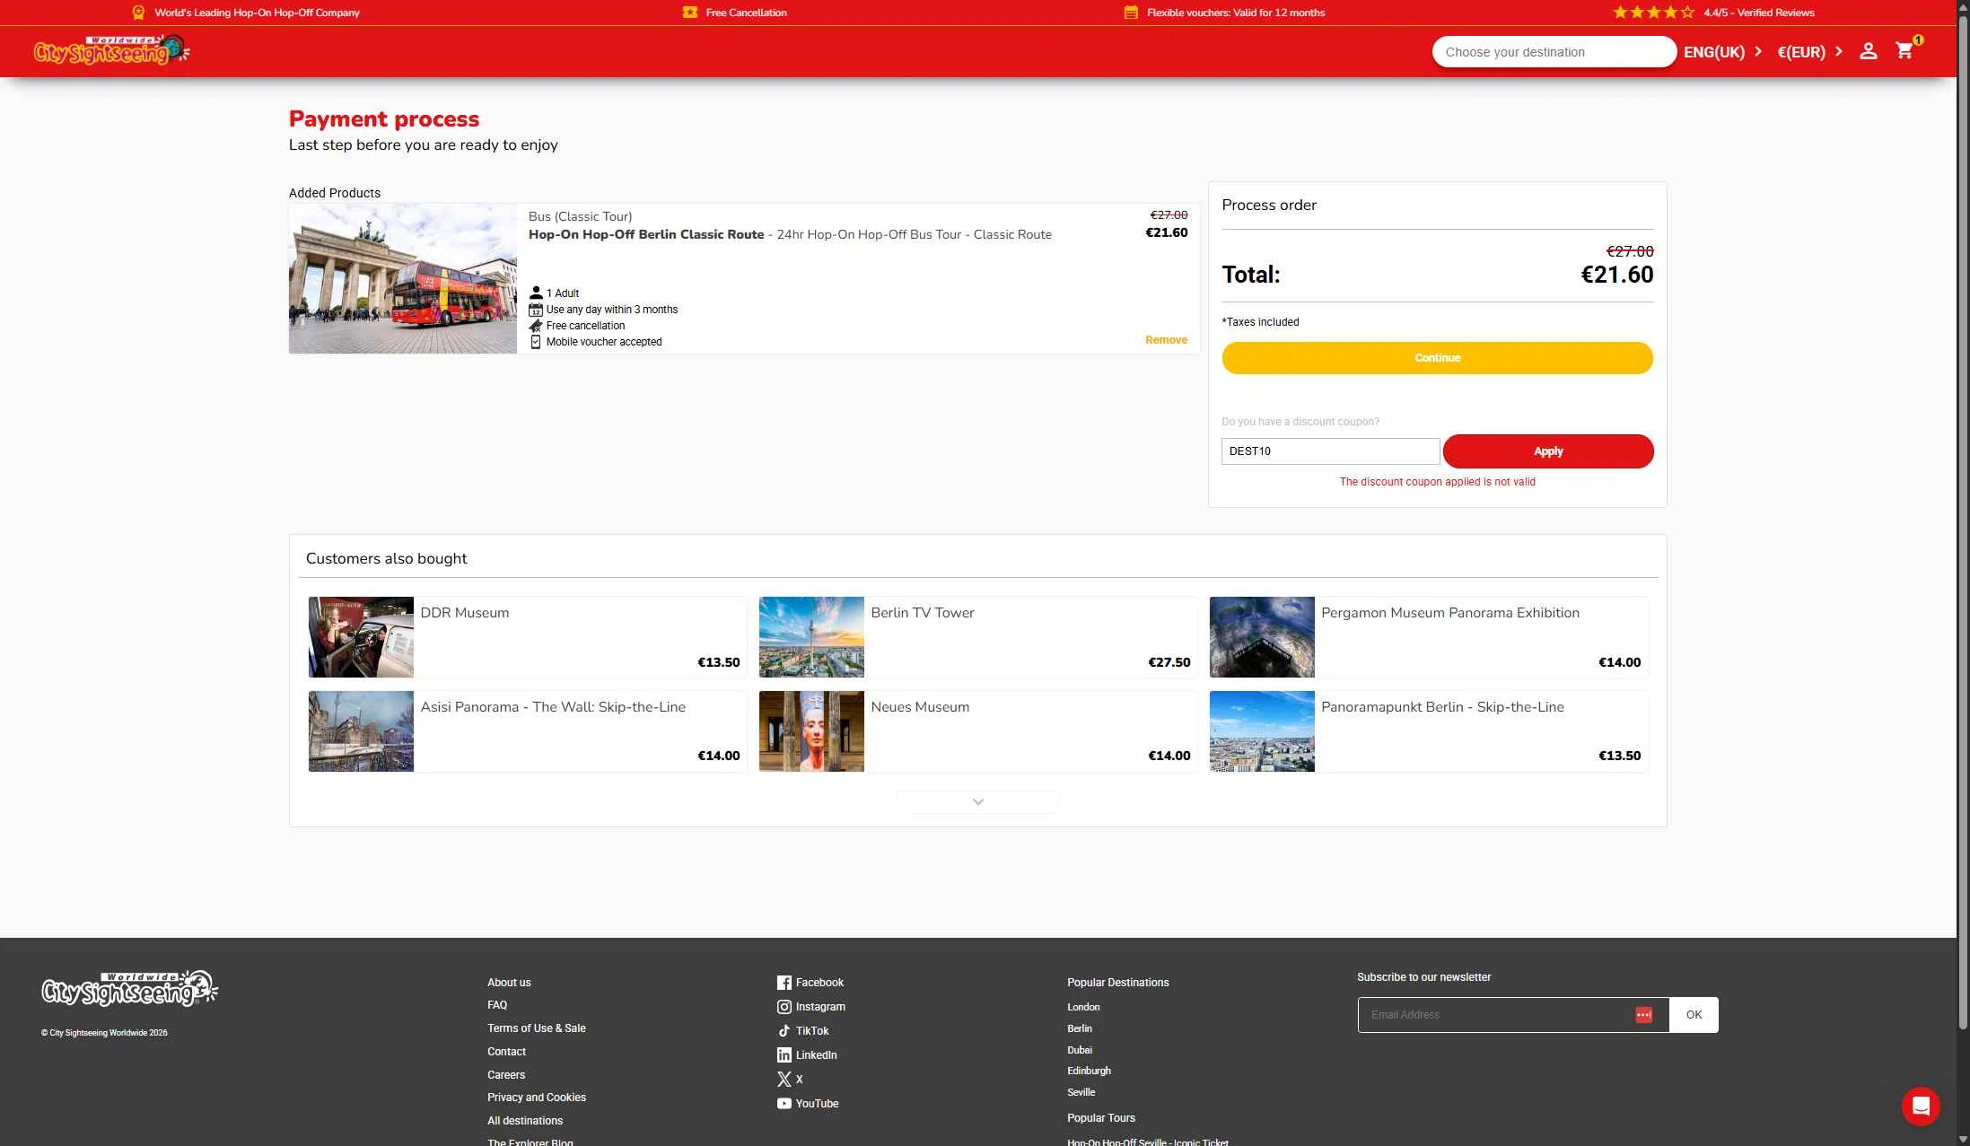
Task: Open Privacy and Cookies link
Action: (x=537, y=1098)
